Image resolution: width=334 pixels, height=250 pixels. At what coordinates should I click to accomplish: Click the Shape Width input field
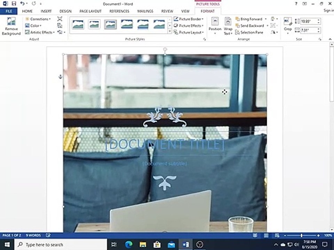309,30
